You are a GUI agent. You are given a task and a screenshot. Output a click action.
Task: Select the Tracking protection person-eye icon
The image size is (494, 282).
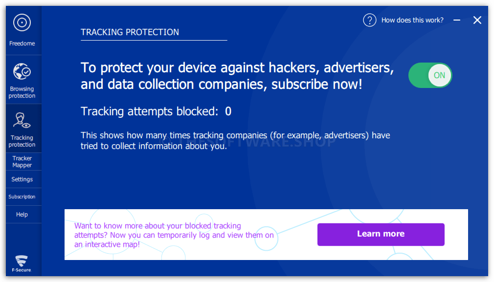tap(22, 121)
